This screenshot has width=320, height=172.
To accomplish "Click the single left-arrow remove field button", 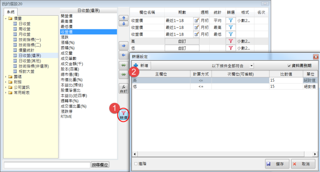I will [x=123, y=56].
